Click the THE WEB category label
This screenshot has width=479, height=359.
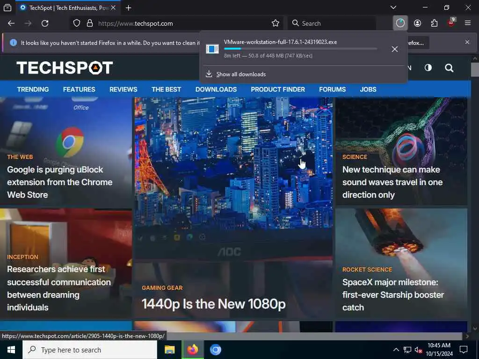(20, 157)
